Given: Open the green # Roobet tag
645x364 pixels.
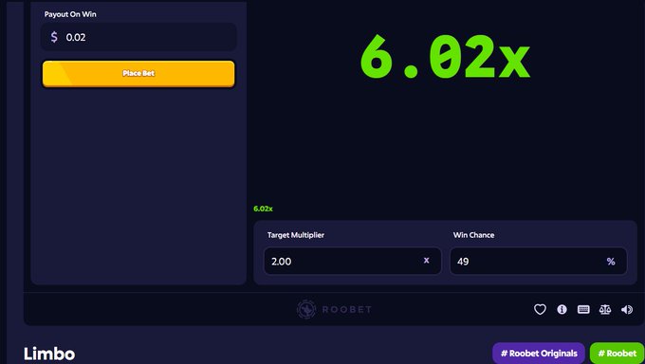Looking at the screenshot, I should point(617,354).
